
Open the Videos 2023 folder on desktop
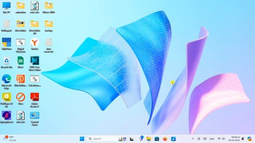coord(49,8)
